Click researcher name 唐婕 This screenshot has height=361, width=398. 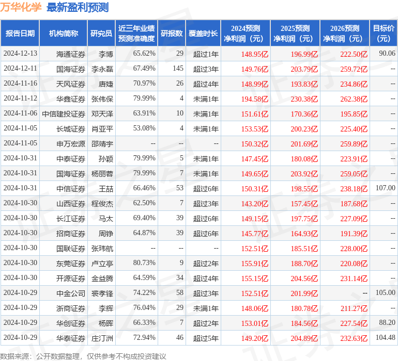106,84
